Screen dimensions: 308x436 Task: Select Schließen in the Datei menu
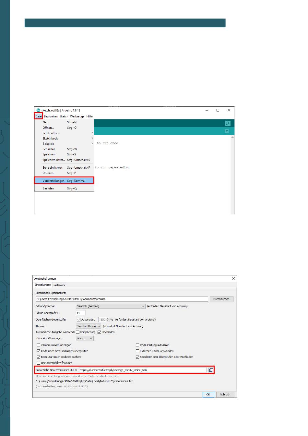pos(64,149)
